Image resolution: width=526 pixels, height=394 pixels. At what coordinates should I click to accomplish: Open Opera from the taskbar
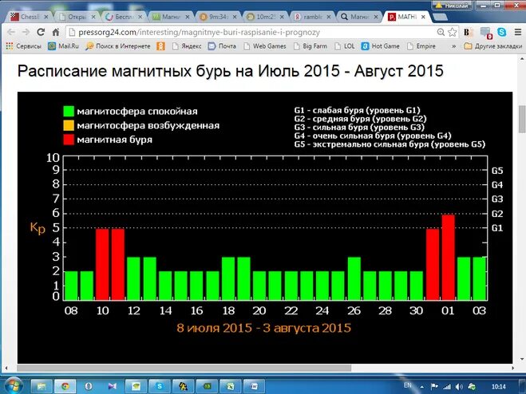coord(89,386)
